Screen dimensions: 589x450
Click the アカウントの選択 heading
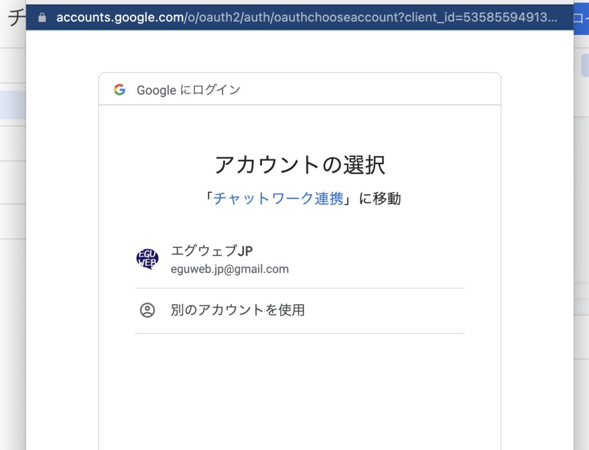coord(300,165)
